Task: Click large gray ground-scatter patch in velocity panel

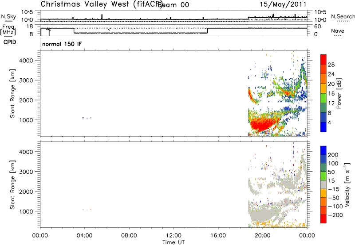Action: [263, 214]
